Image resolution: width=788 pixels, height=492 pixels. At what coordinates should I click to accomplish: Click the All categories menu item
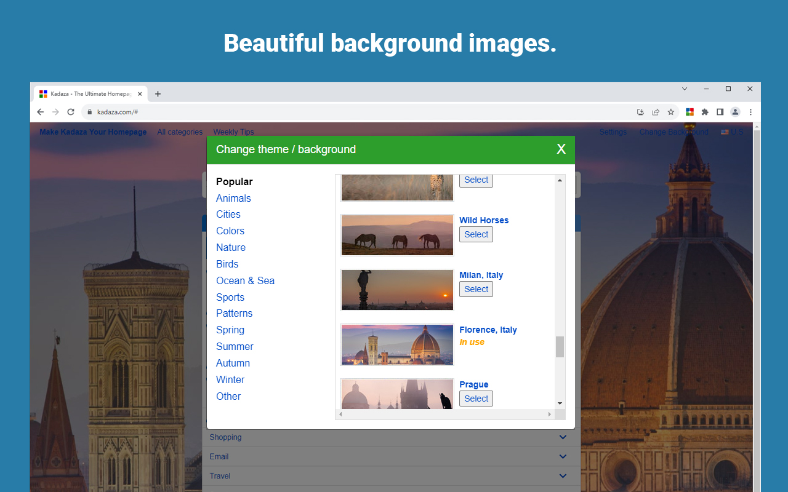point(179,132)
